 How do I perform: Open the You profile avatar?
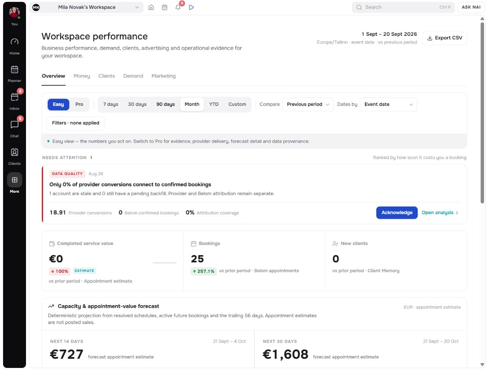tap(15, 13)
